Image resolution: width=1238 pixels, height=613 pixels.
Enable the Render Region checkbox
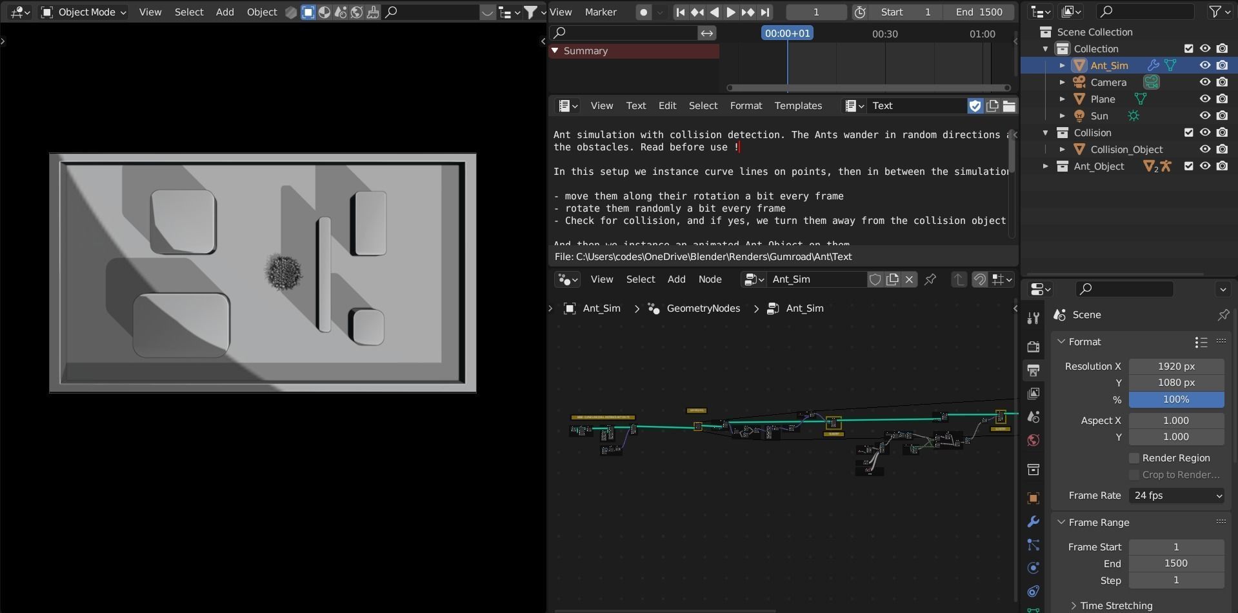[x=1133, y=458]
